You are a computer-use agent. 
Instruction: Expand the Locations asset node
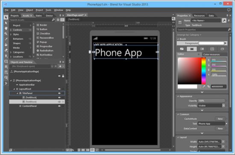[x=11, y=57]
